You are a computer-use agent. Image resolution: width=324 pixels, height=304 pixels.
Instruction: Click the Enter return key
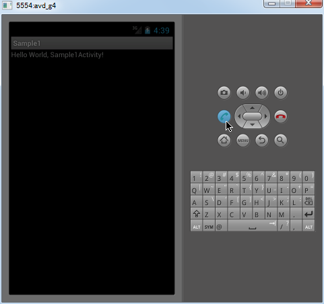pos(309,214)
